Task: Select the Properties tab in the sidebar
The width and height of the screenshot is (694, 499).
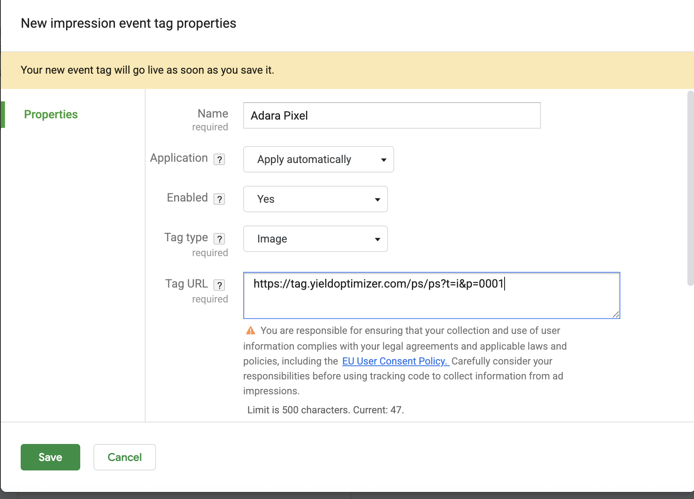Action: point(51,114)
